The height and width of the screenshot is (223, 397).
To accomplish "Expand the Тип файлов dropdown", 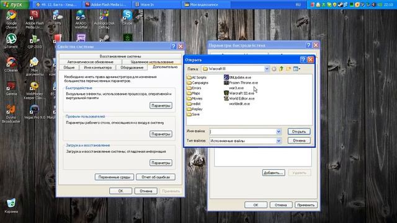I will pyautogui.click(x=279, y=141).
